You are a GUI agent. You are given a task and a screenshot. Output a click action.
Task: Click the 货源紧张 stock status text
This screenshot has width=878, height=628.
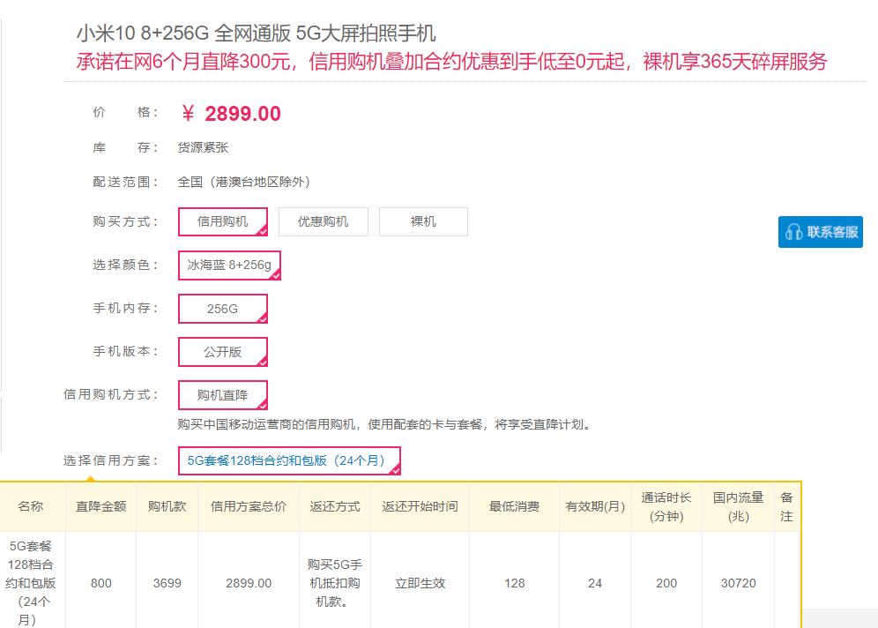tap(203, 146)
